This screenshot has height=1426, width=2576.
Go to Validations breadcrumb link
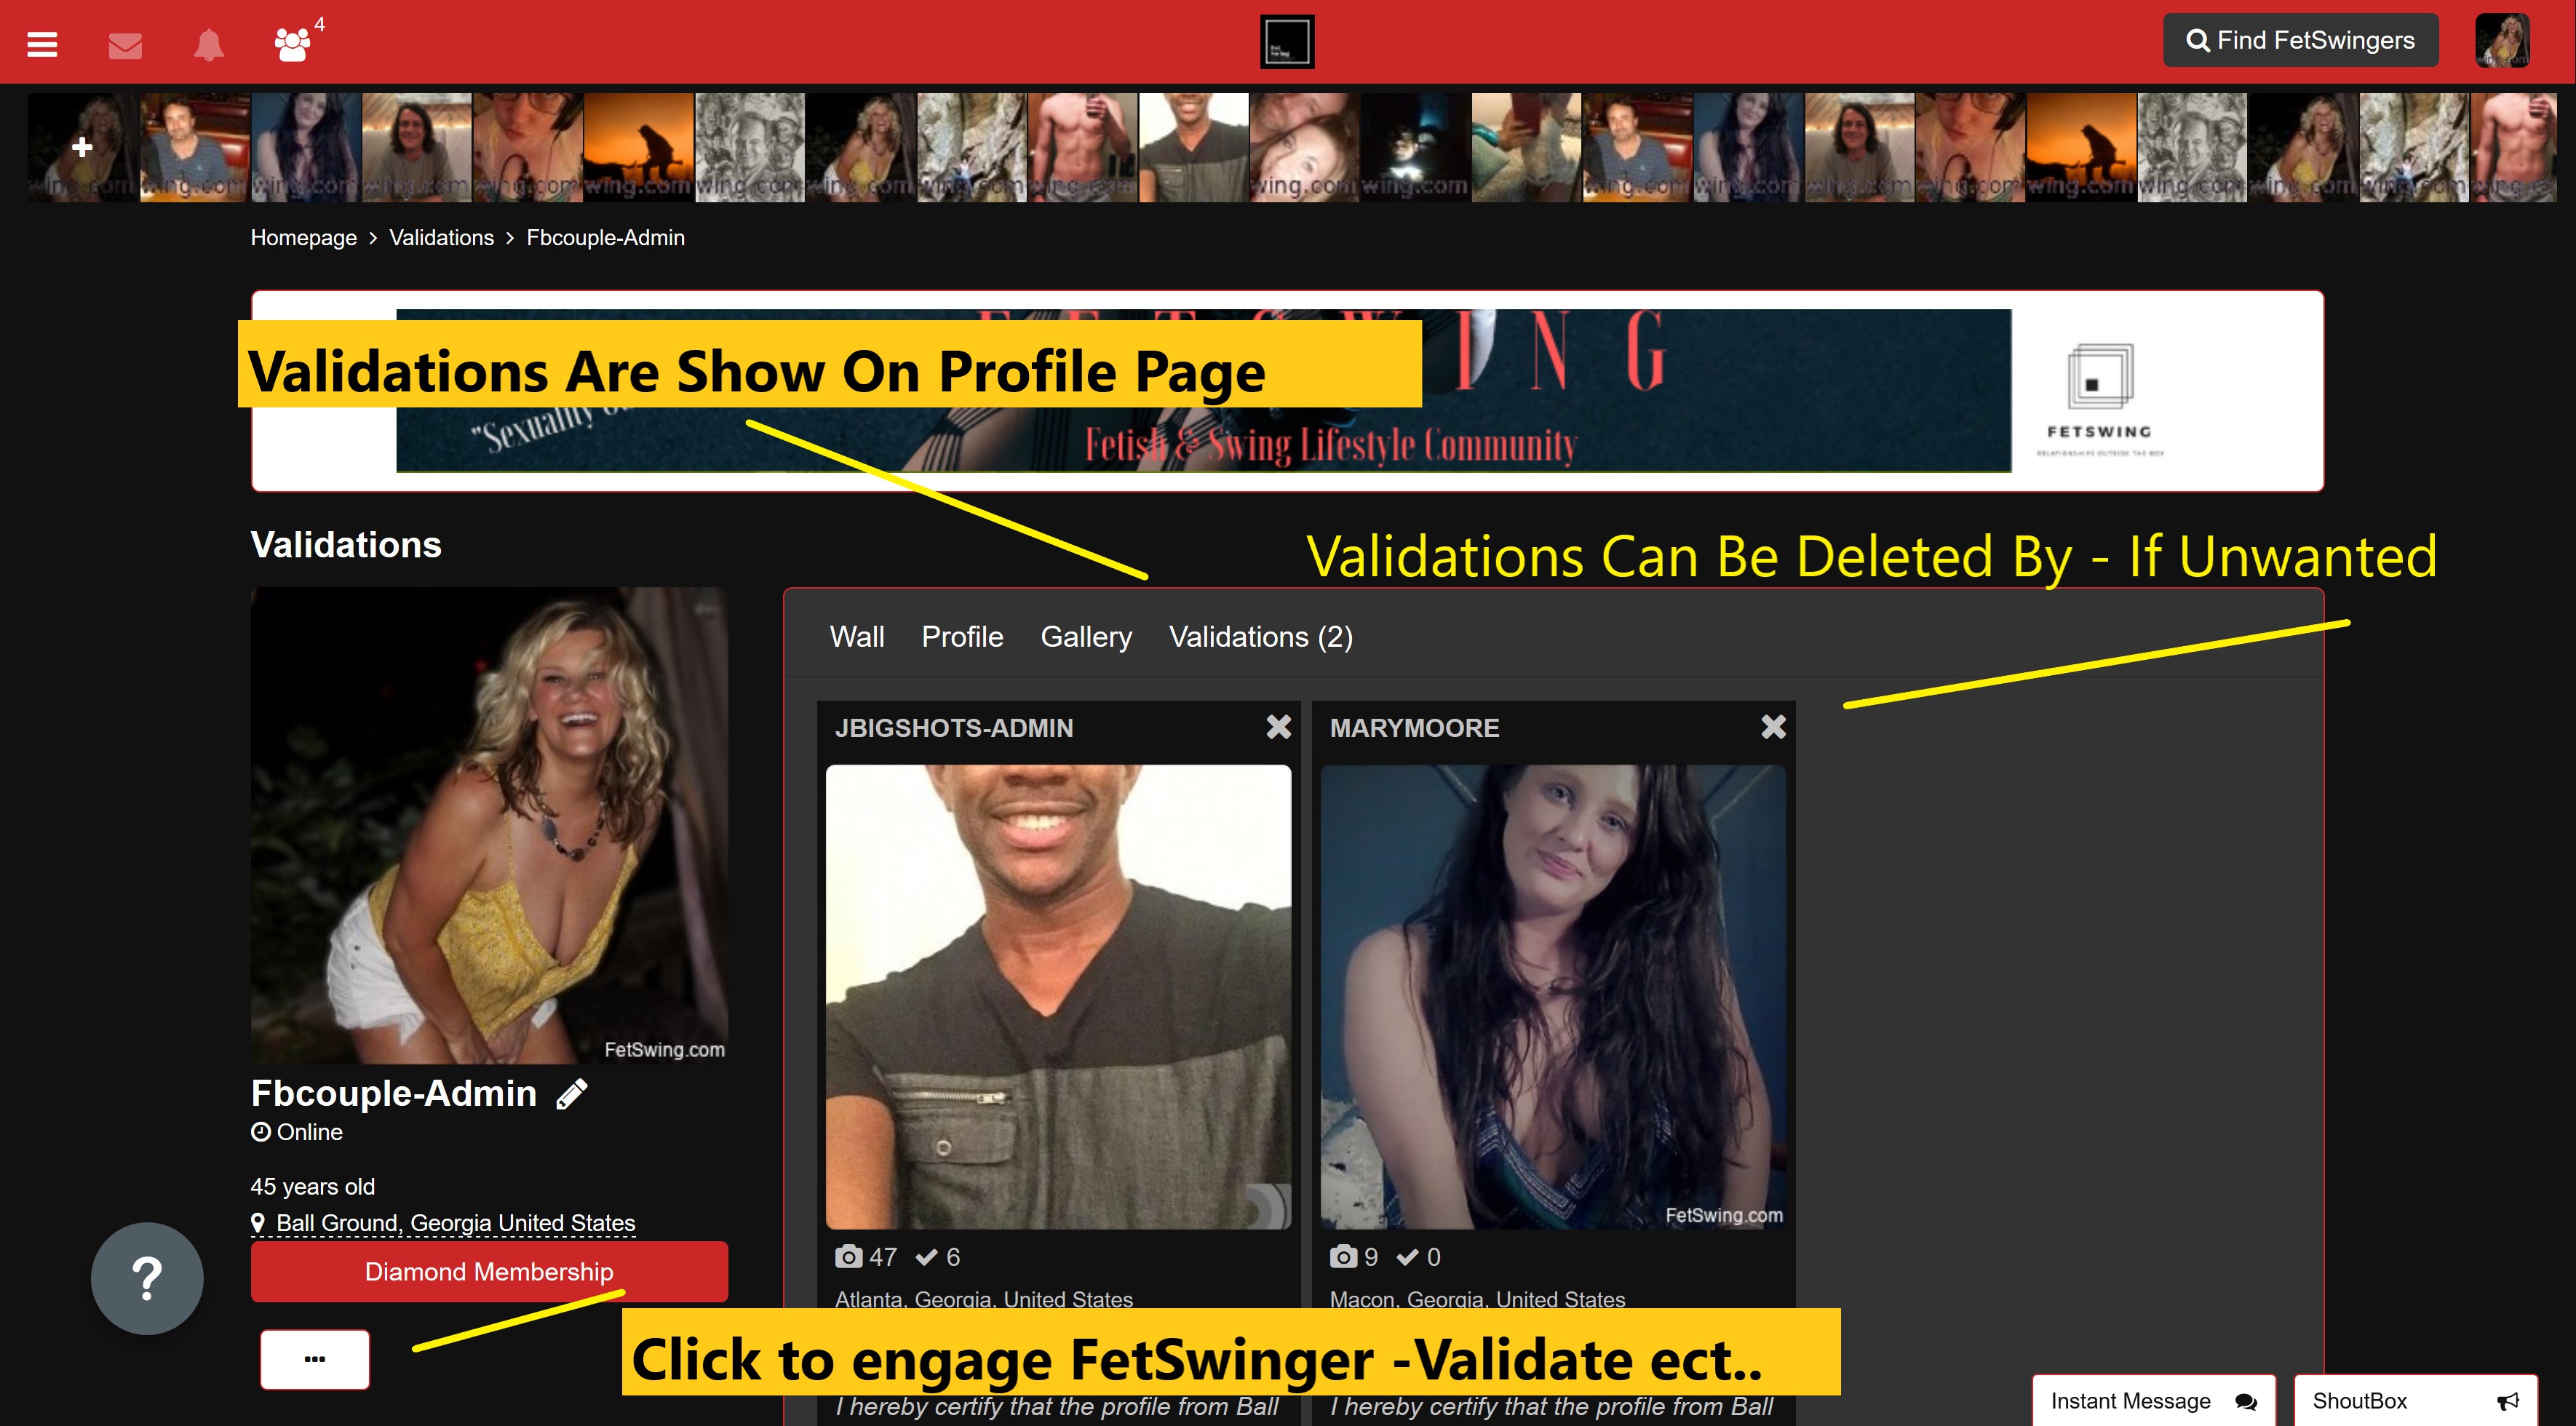point(441,238)
